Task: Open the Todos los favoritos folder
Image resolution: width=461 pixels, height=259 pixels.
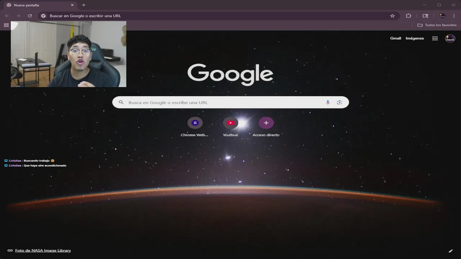Action: [437, 25]
